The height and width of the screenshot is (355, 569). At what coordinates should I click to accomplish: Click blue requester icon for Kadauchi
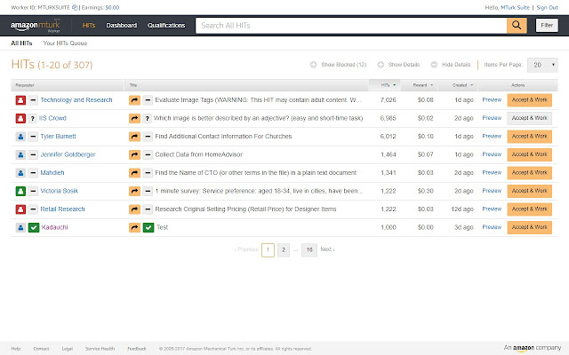(20, 227)
